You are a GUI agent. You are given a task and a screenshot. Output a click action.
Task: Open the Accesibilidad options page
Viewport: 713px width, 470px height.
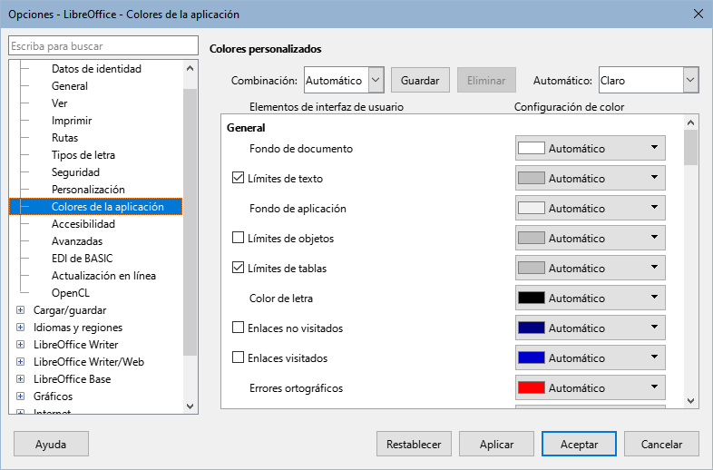[x=83, y=224]
